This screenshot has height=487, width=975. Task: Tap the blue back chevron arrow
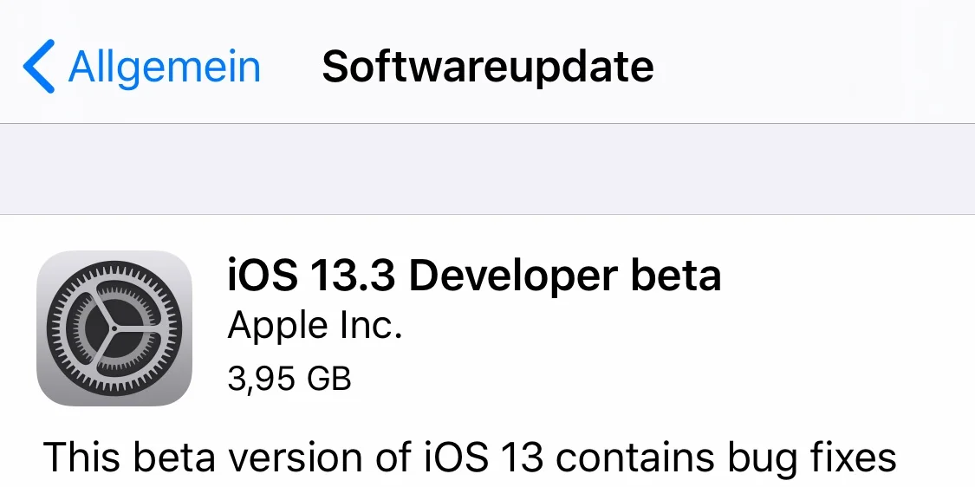click(38, 66)
